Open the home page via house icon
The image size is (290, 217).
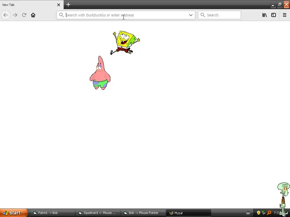(33, 15)
